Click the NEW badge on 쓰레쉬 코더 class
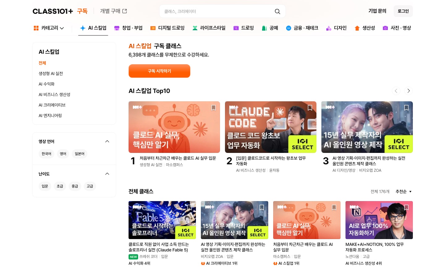Screen dimensions: 445x278 [x=133, y=257]
